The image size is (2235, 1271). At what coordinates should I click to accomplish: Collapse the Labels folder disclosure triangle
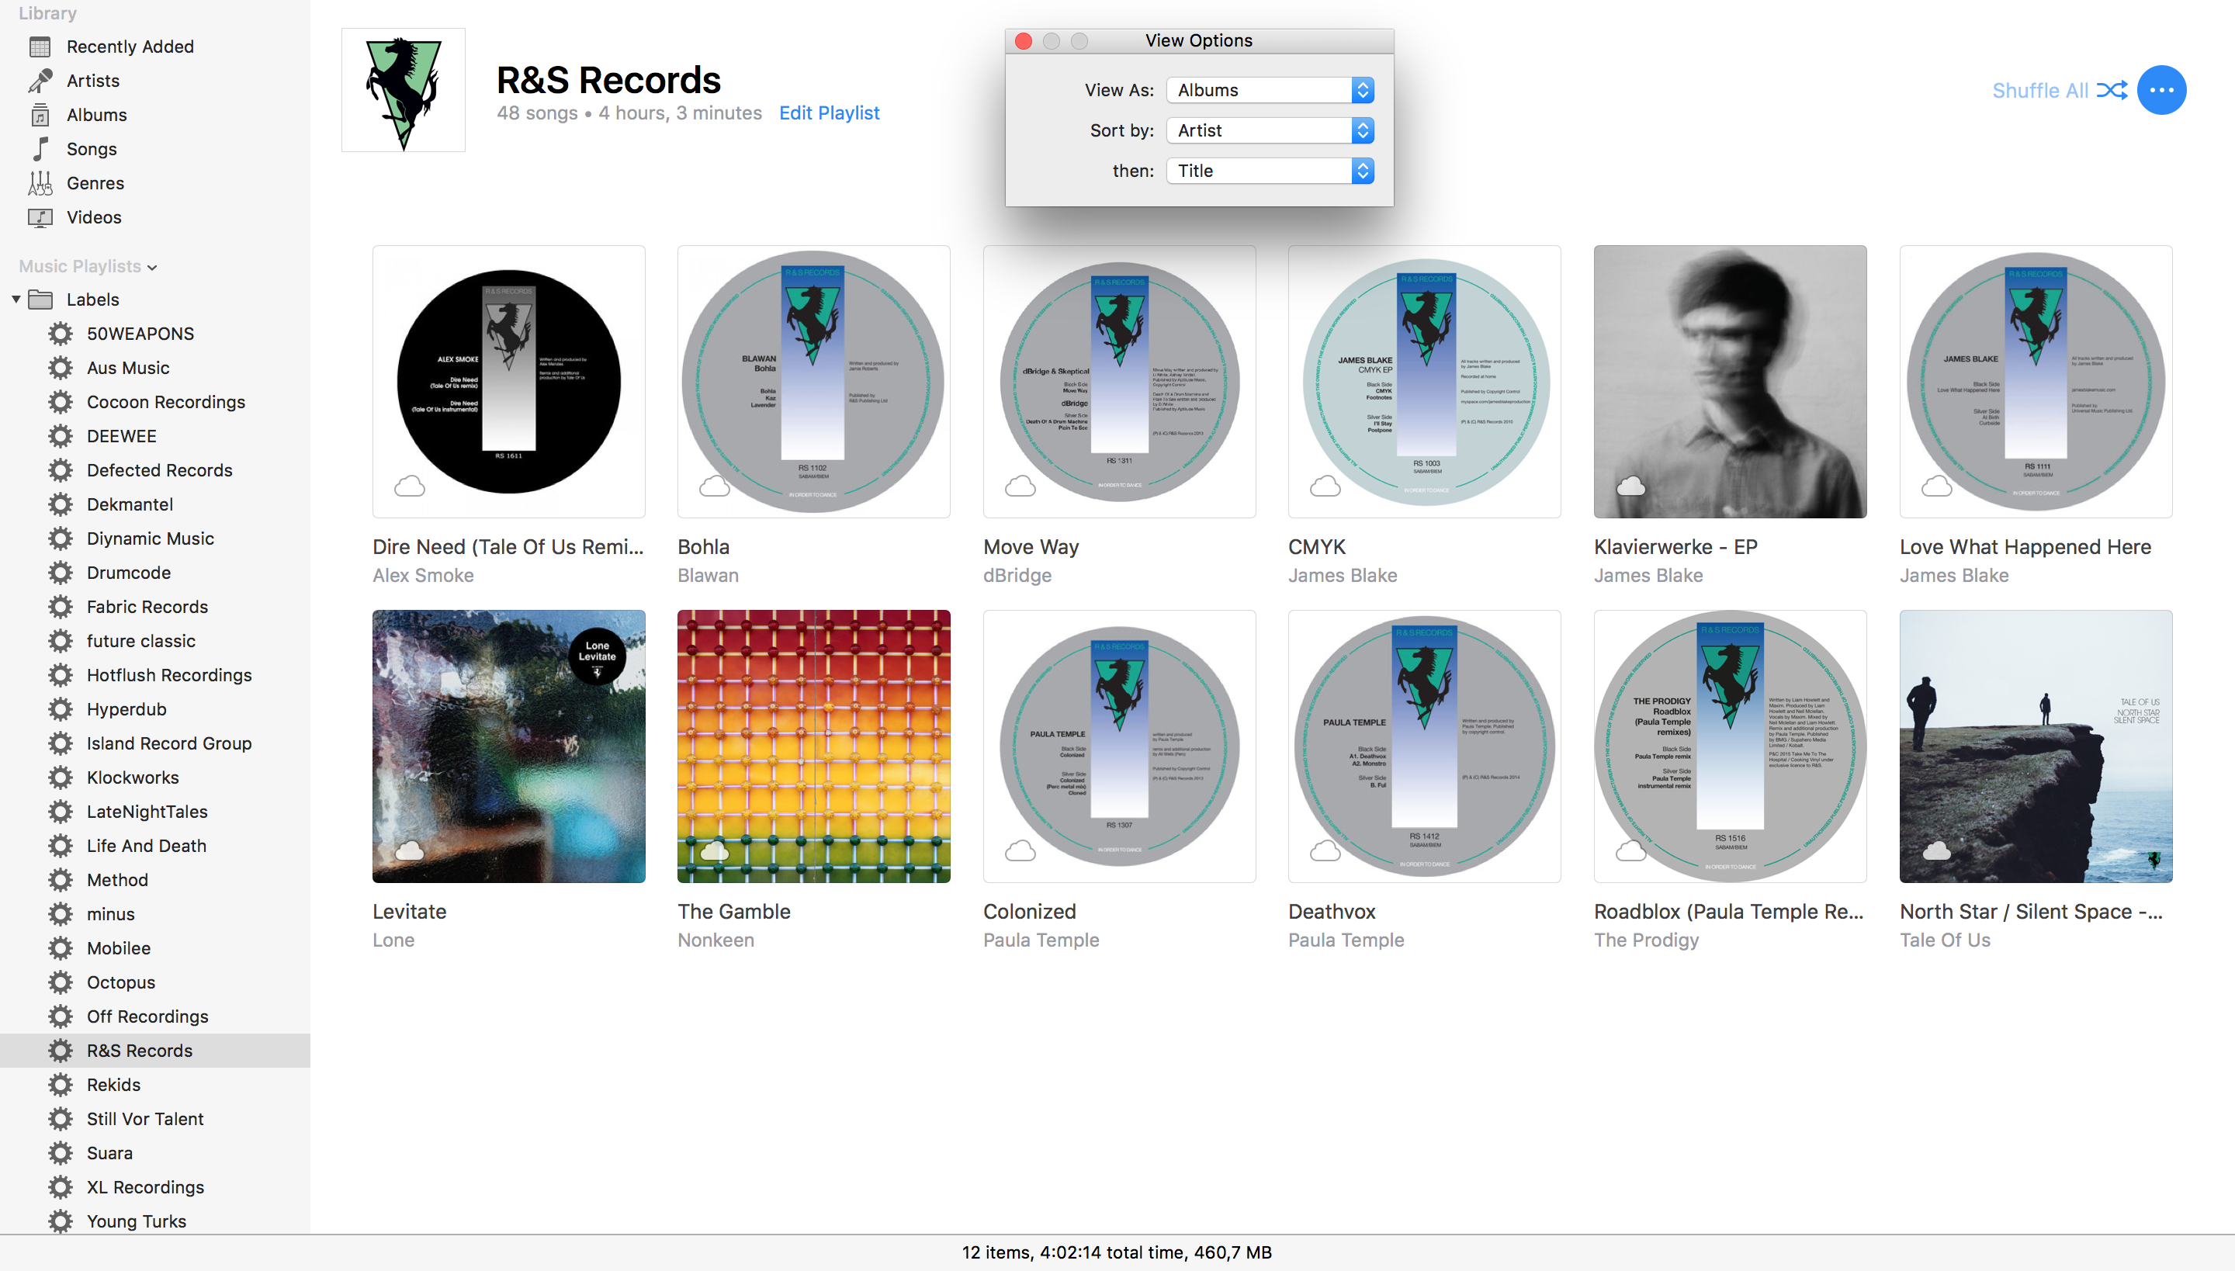[16, 300]
